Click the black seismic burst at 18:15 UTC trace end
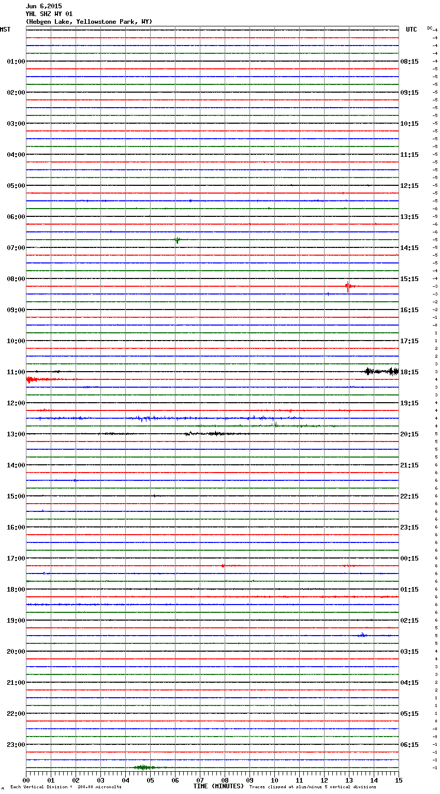Screen dimensions: 440x794 tap(382, 371)
